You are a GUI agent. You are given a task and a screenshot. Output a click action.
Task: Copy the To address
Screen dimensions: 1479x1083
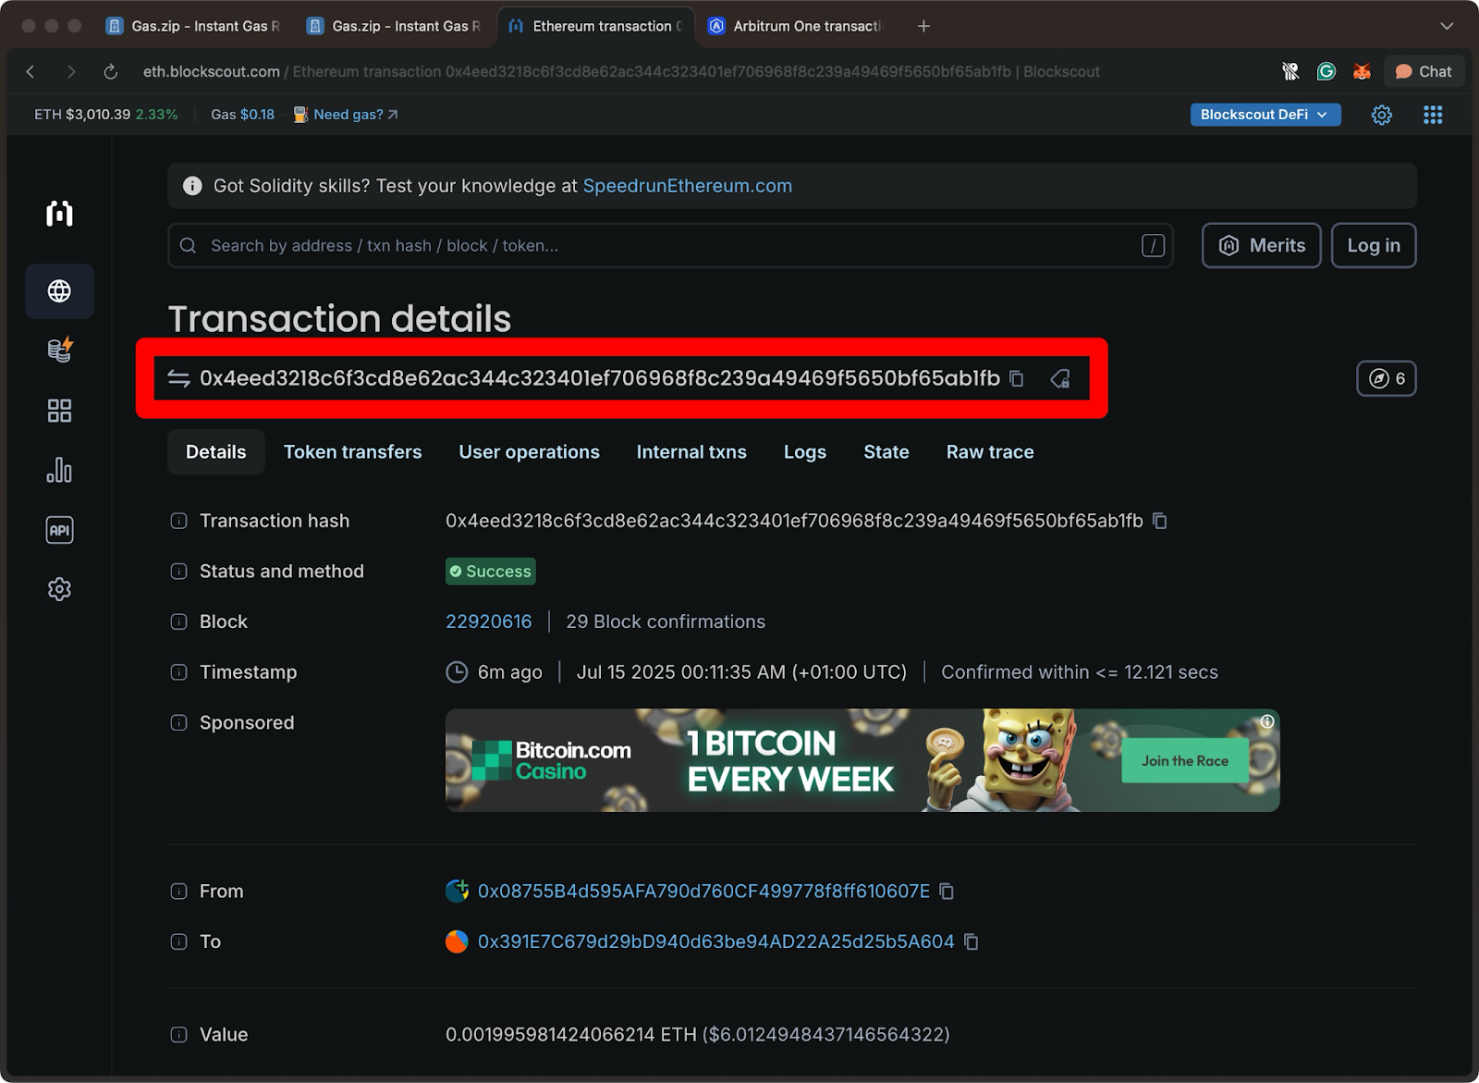(x=971, y=941)
